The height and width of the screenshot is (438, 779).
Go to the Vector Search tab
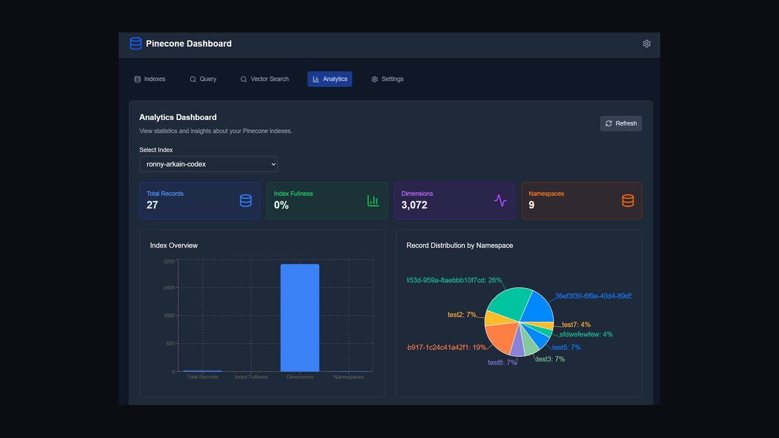coord(265,79)
